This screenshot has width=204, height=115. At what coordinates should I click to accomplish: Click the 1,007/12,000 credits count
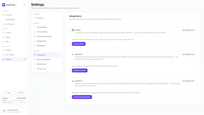click(21, 98)
